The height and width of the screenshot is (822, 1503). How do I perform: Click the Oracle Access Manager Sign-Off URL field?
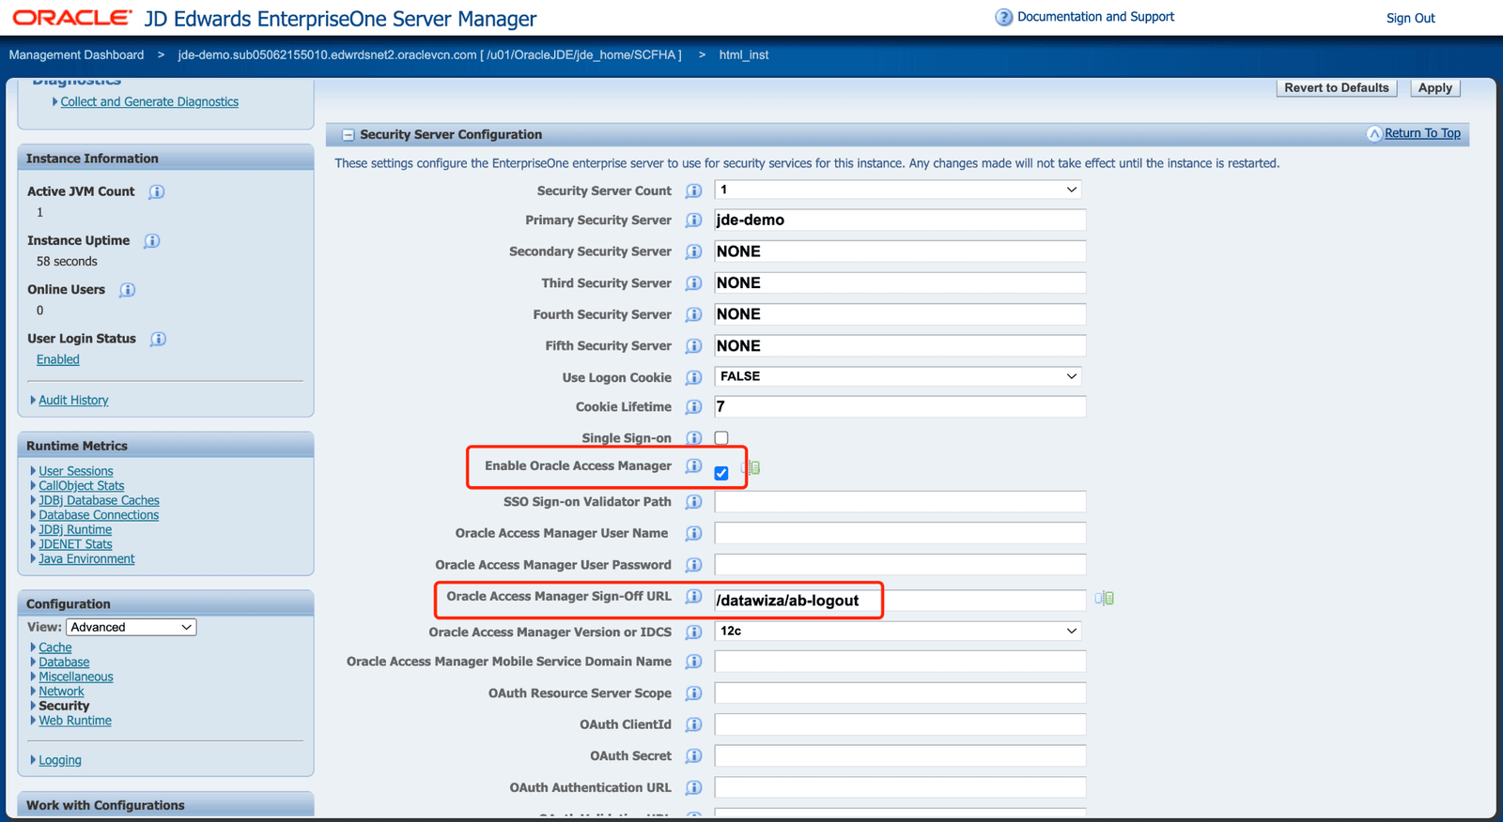(900, 601)
